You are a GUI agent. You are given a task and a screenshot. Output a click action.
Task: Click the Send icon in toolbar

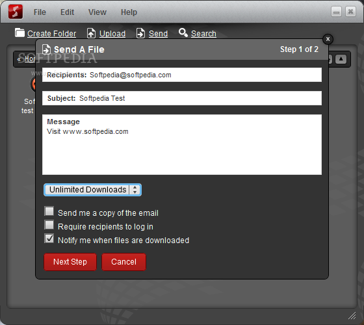(140, 33)
